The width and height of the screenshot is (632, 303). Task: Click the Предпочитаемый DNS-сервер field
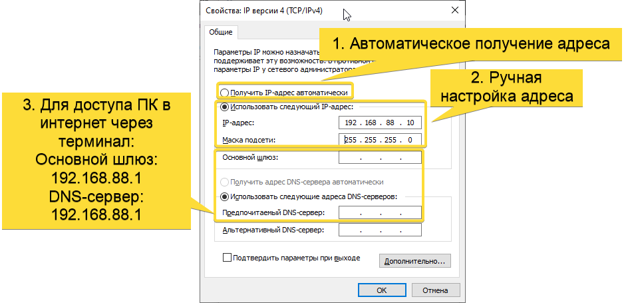click(x=380, y=212)
